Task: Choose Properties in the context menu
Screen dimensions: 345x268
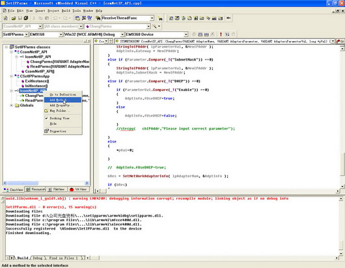Action: click(x=62, y=131)
